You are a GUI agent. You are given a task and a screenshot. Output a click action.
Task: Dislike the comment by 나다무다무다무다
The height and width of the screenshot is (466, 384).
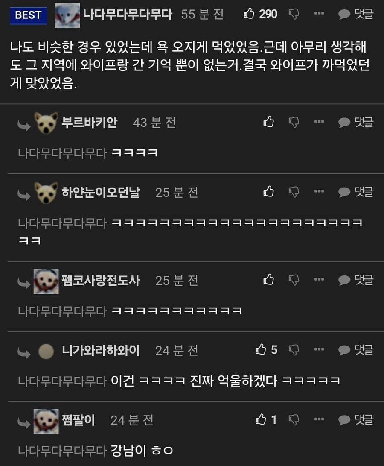pos(294,14)
